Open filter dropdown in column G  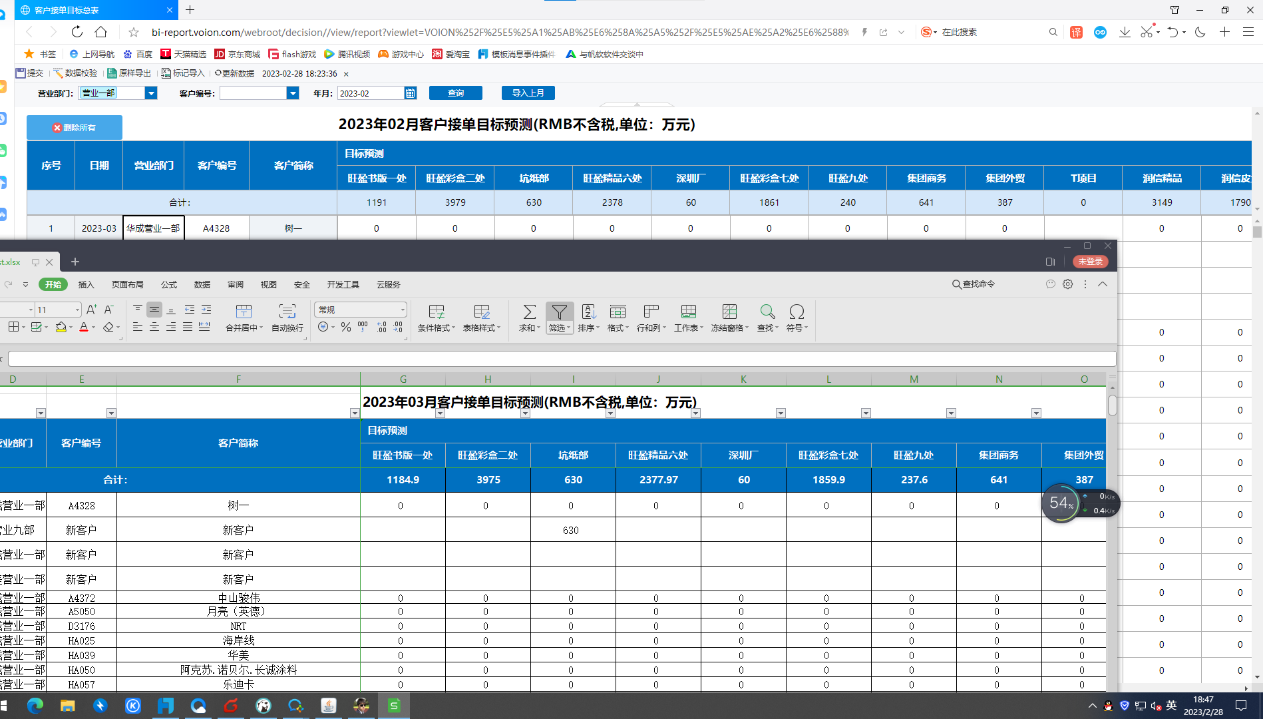tap(440, 413)
